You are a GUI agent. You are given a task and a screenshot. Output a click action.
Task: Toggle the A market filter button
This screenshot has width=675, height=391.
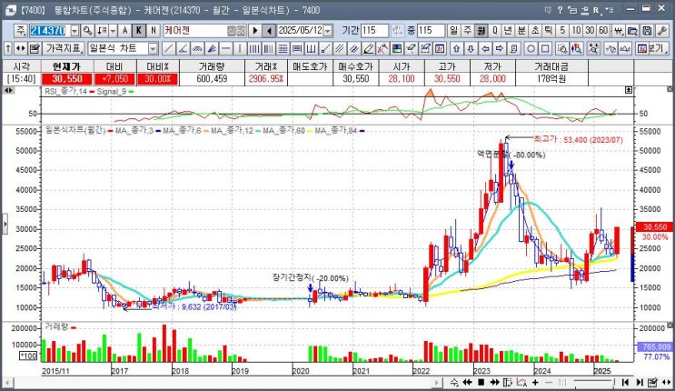(124, 31)
